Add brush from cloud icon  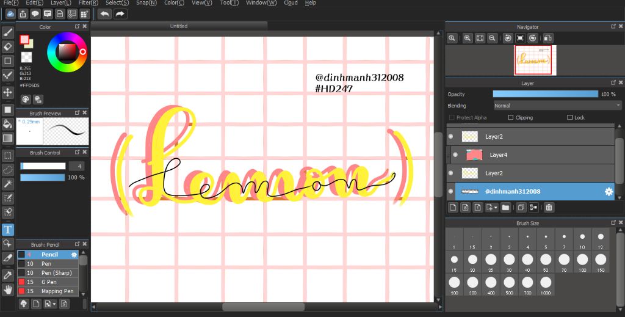tap(24, 304)
